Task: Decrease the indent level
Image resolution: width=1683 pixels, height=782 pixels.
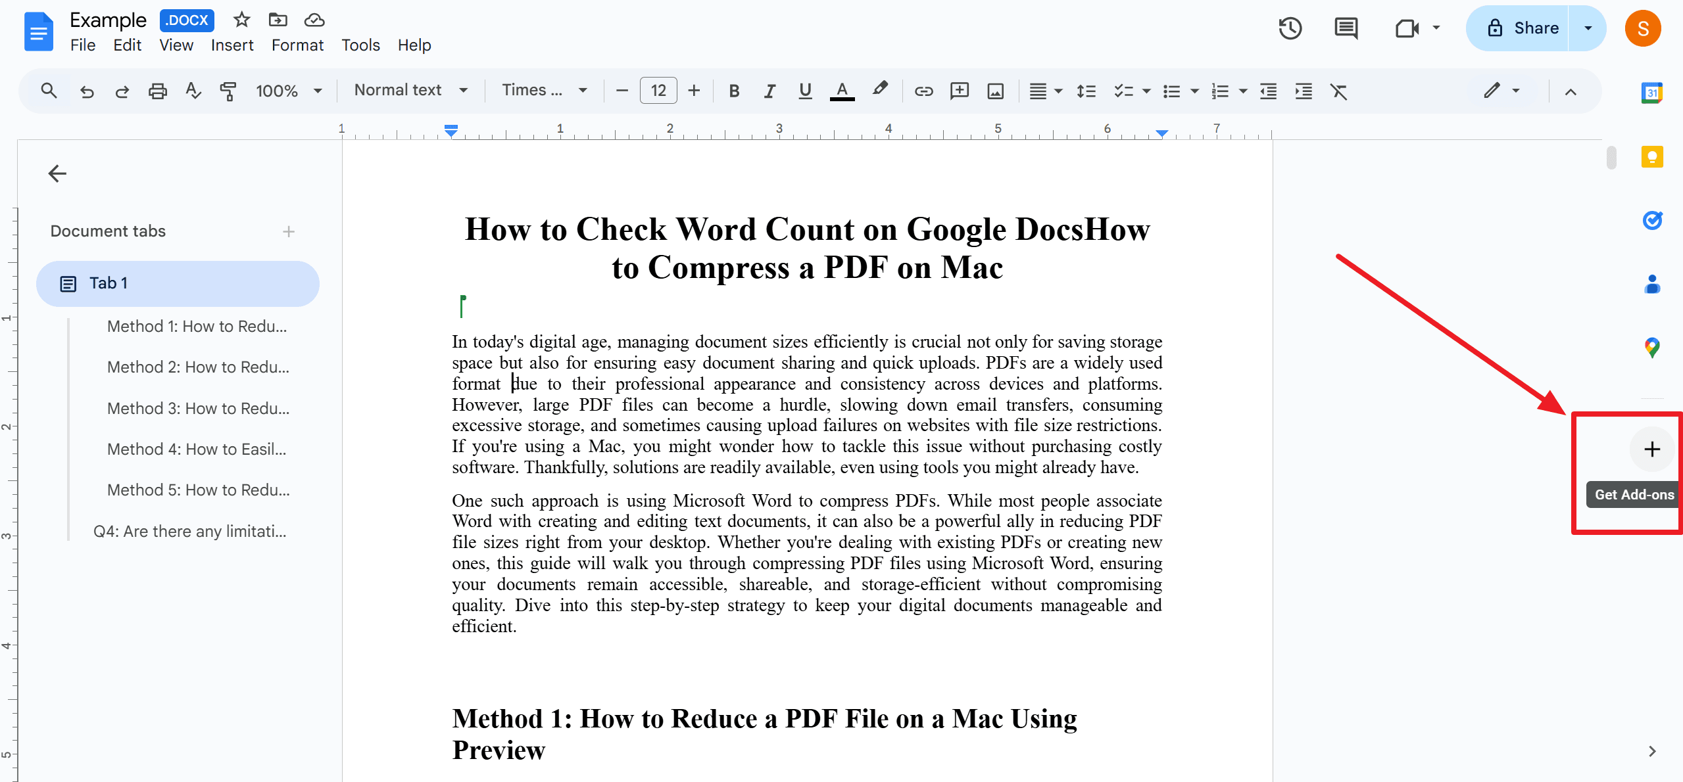Action: pyautogui.click(x=1268, y=91)
